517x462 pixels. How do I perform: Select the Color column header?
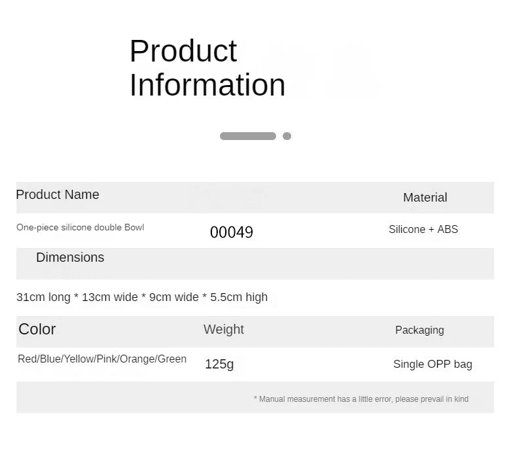click(37, 329)
